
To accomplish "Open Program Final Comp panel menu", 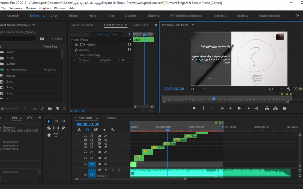I will click(x=193, y=25).
